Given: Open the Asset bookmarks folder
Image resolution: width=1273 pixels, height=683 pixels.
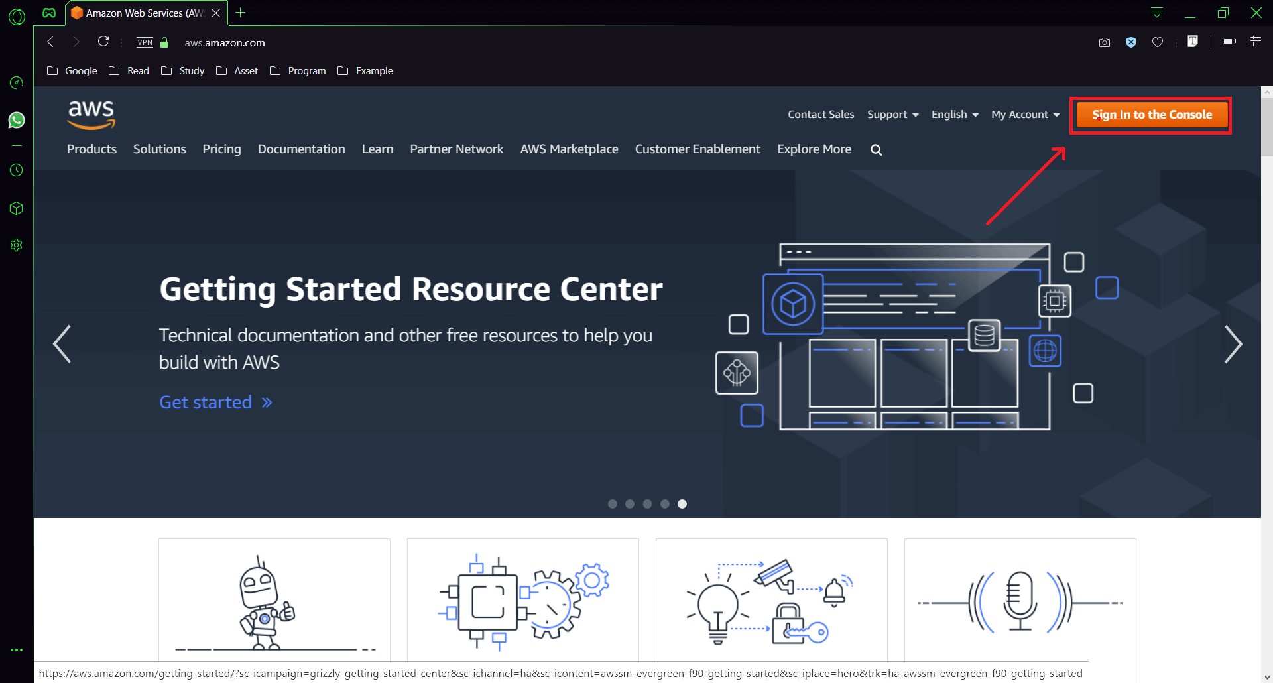Looking at the screenshot, I should [x=237, y=71].
